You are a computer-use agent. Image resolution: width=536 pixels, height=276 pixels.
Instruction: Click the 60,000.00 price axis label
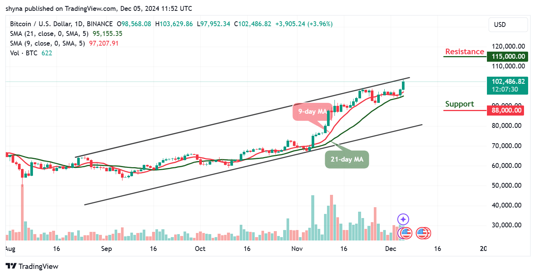[x=507, y=166]
